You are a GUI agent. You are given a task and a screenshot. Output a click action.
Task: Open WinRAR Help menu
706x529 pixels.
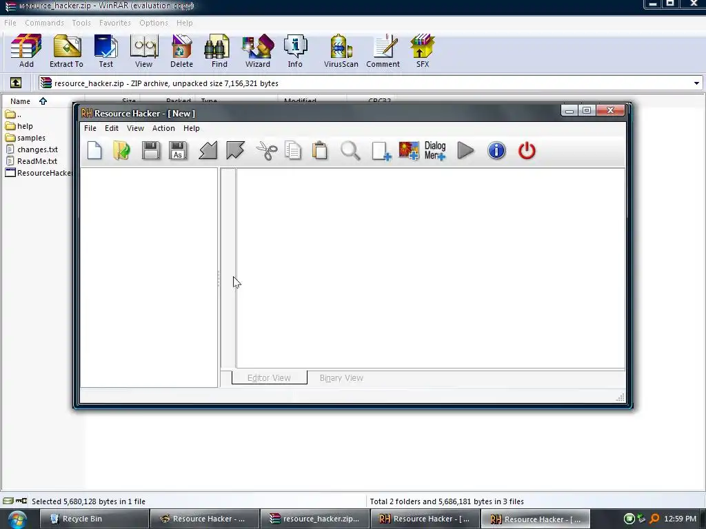pos(184,23)
